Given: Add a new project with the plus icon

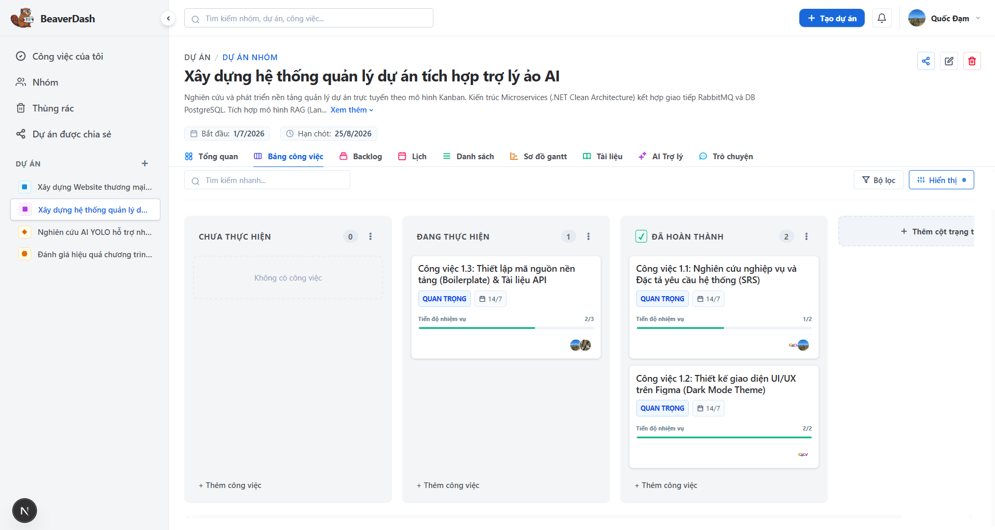Looking at the screenshot, I should tap(145, 163).
